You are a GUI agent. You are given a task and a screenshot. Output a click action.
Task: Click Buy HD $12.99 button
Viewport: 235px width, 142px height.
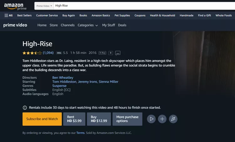[x=99, y=119]
